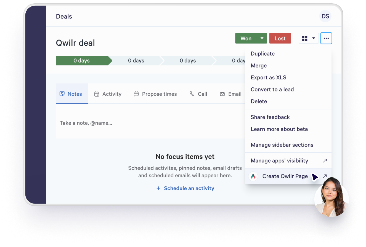Screen dimensions: 366x247
Task: Select Convert to a lead
Action: (272, 89)
